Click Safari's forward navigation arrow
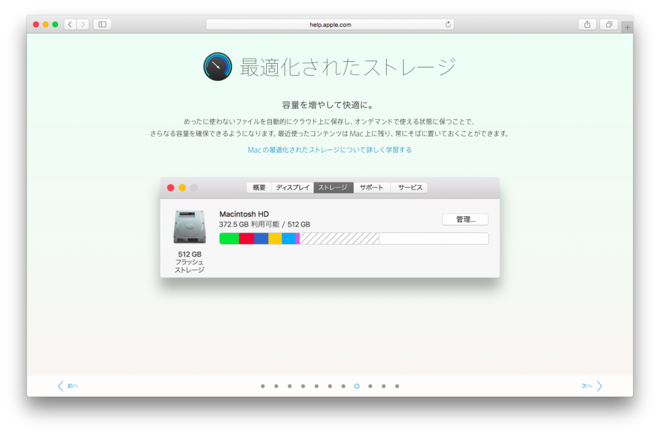The height and width of the screenshot is (435, 660). [83, 24]
